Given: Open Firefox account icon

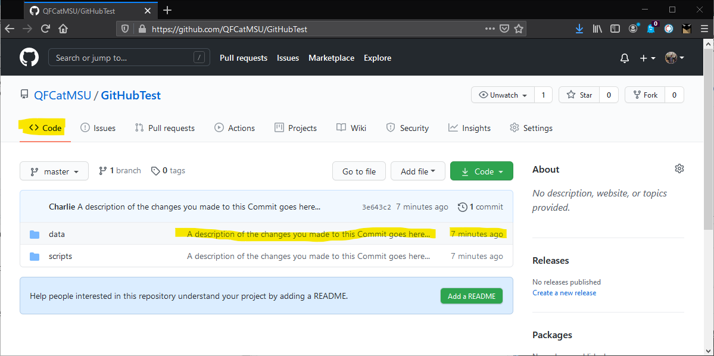Looking at the screenshot, I should click(x=634, y=29).
